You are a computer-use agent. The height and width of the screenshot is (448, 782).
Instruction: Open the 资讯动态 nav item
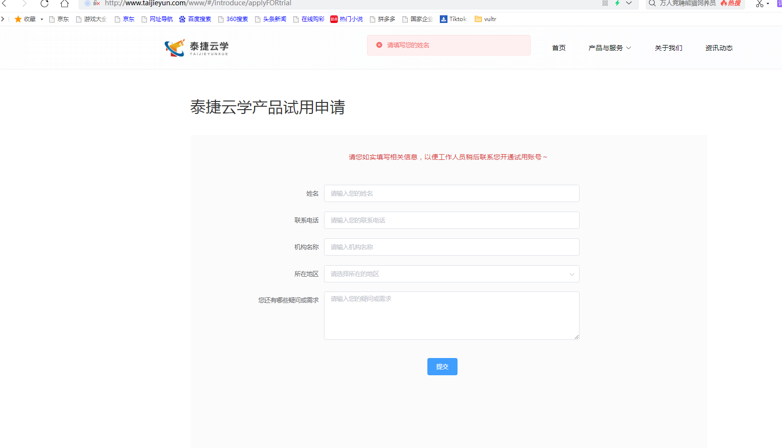tap(719, 48)
